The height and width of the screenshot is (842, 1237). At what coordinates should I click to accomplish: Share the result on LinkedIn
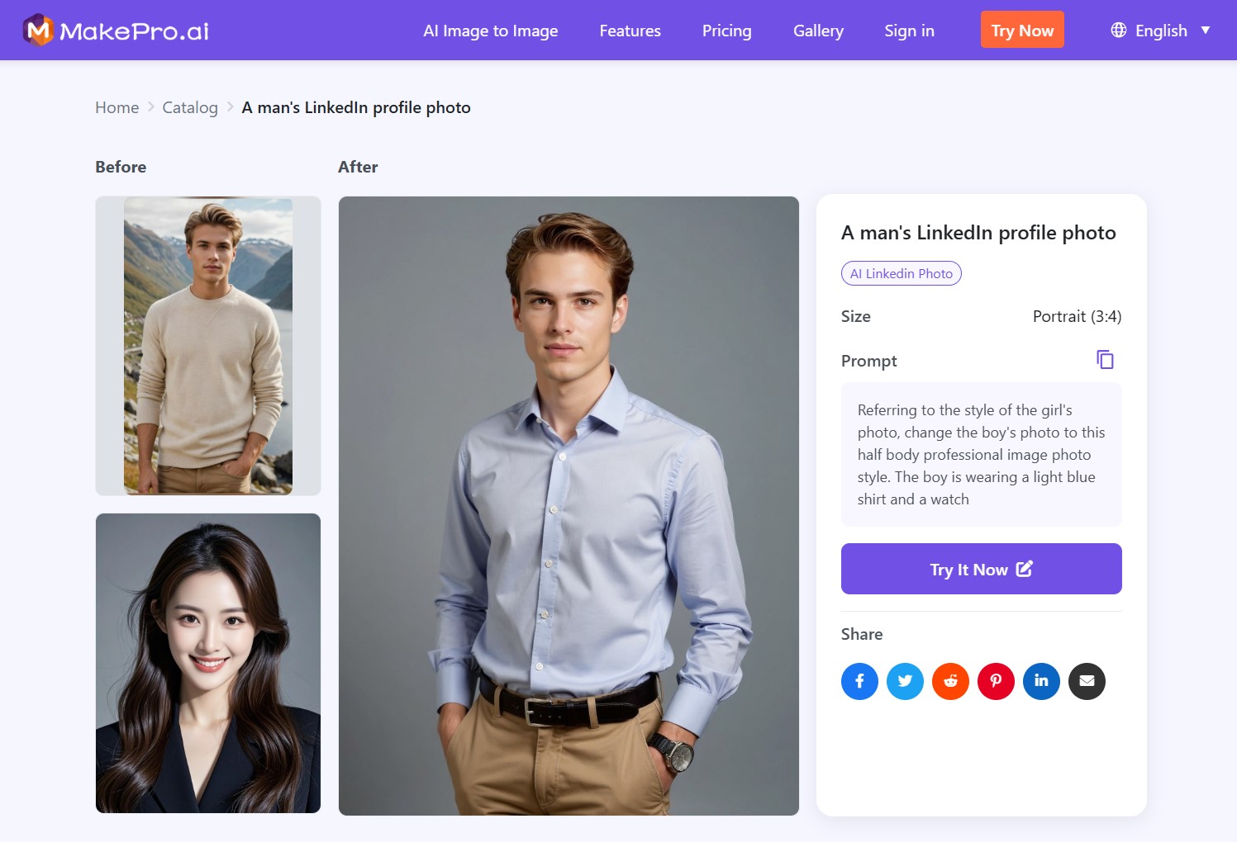coord(1041,681)
